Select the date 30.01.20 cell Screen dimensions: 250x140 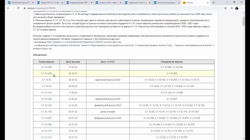click(73, 112)
